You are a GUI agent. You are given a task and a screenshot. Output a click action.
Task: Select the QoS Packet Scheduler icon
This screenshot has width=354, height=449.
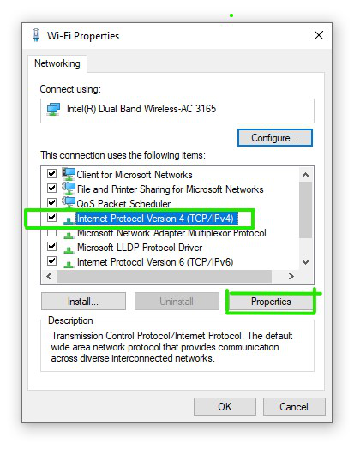click(69, 203)
